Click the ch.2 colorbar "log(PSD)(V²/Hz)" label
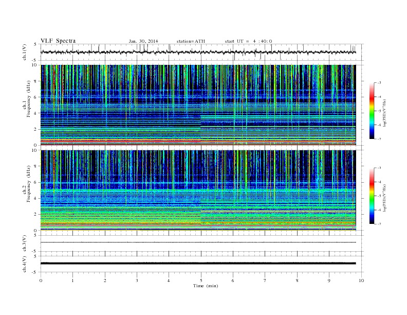This screenshot has height=315, width=407. coord(384,198)
